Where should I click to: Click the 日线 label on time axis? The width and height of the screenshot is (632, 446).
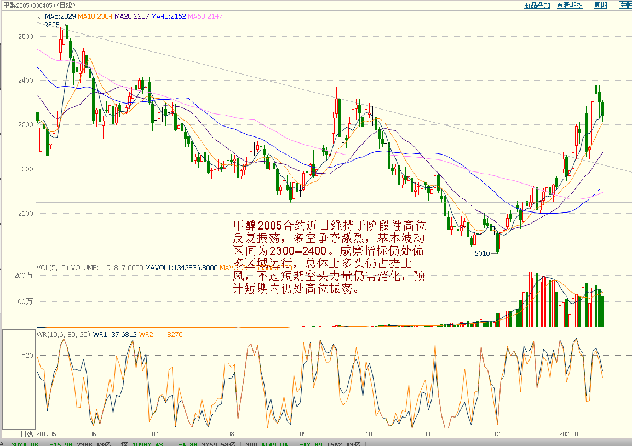click(x=27, y=433)
